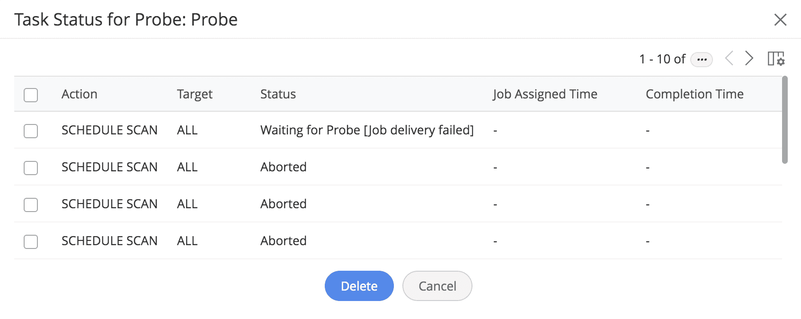Click the 'Waiting for Probe [Job delivery failed]' status
Image resolution: width=801 pixels, height=319 pixels.
click(367, 130)
